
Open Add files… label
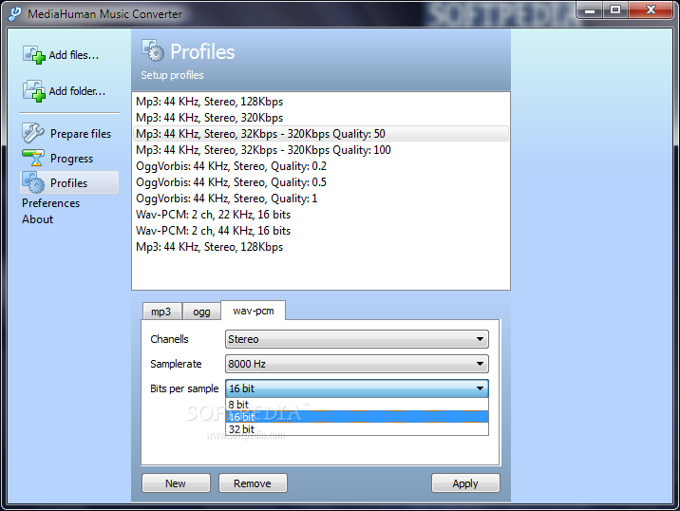pyautogui.click(x=74, y=55)
